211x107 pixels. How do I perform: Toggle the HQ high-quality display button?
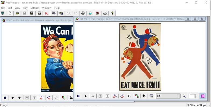click(202, 96)
